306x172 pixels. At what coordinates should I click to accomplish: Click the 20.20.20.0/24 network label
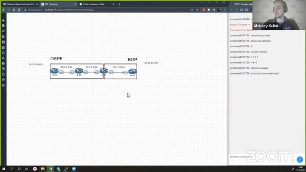point(151,63)
